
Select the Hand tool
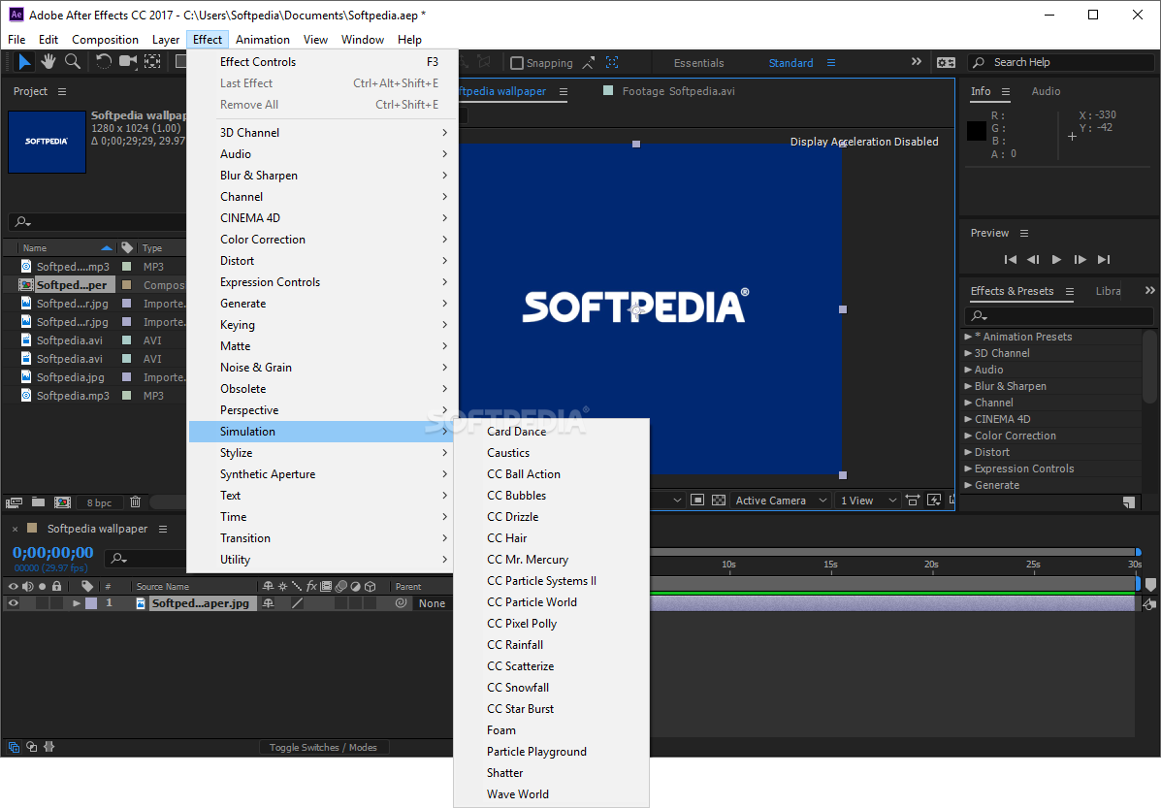(x=48, y=61)
